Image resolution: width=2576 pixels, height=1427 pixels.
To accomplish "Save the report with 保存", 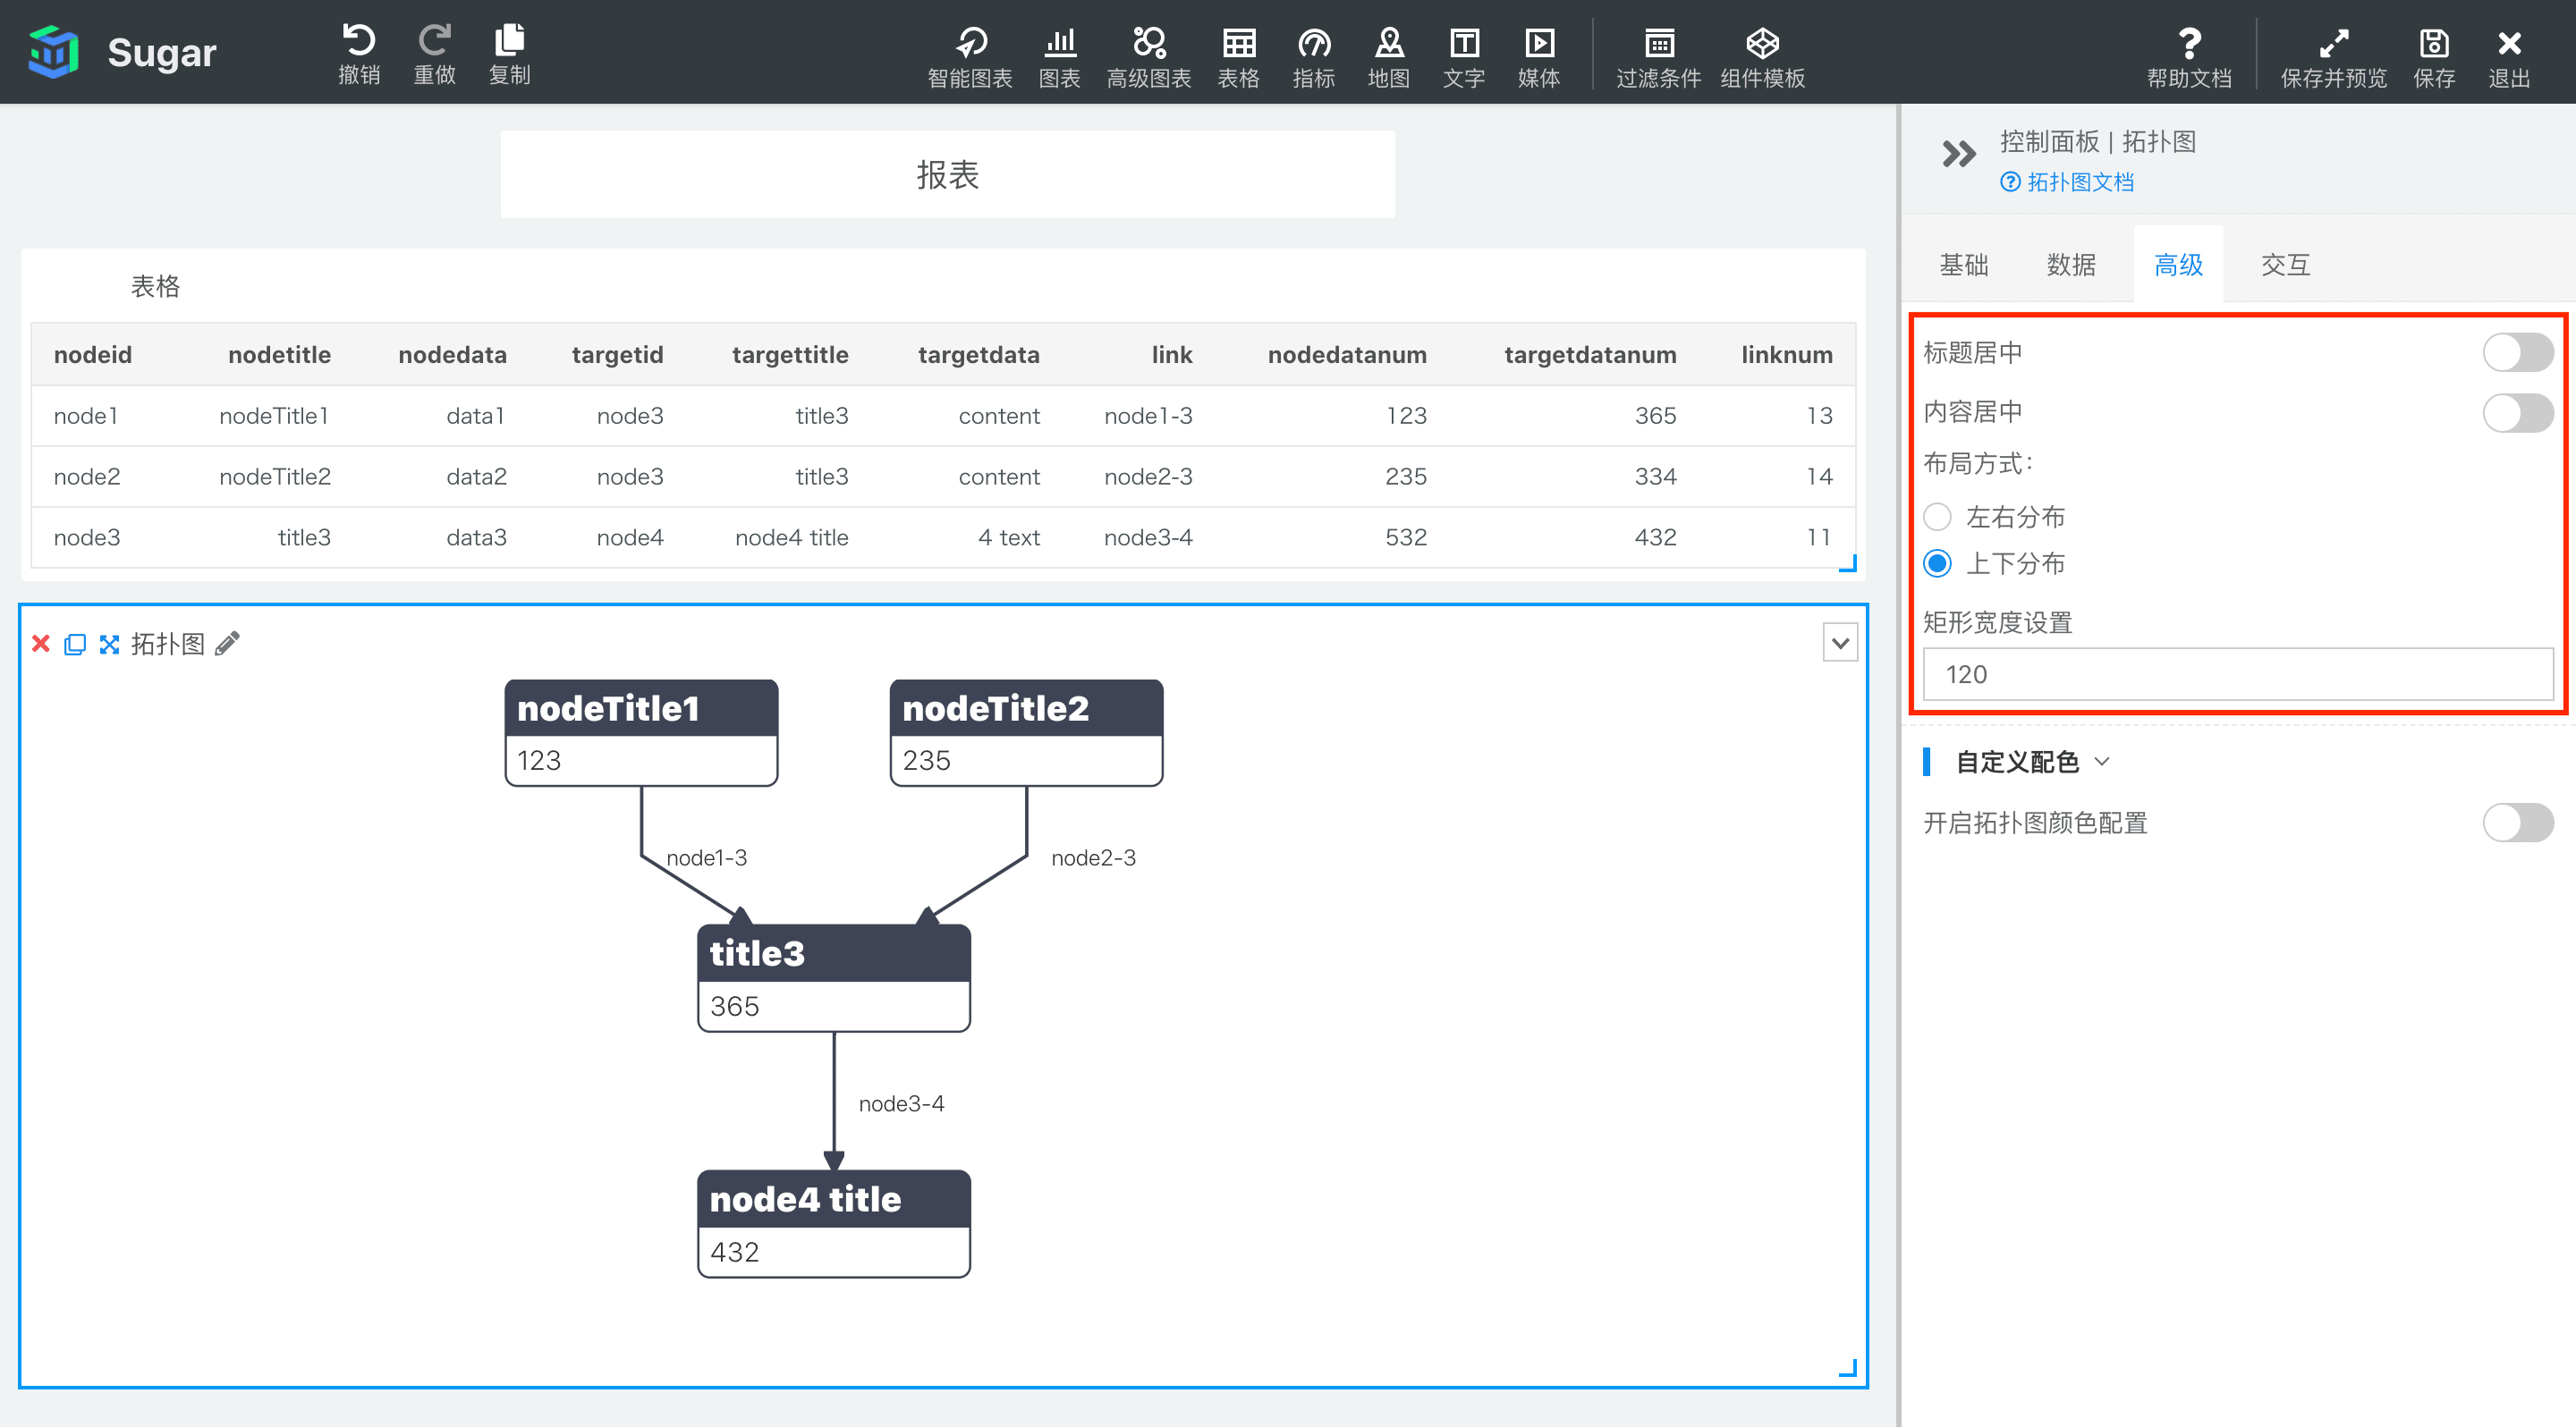I will pos(2434,56).
